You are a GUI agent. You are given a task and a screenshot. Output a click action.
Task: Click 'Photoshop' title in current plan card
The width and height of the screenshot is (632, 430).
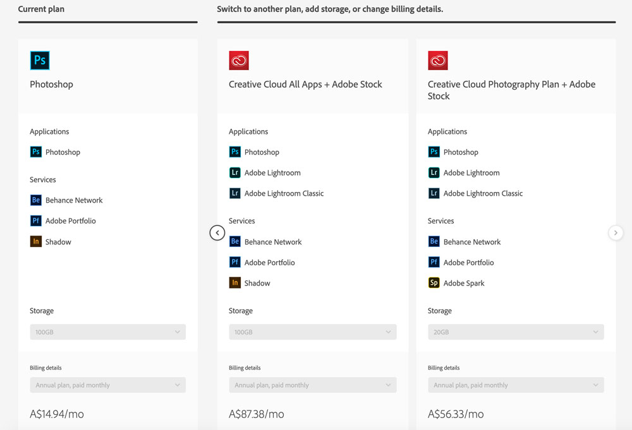(52, 84)
